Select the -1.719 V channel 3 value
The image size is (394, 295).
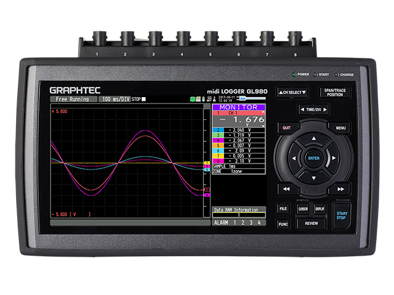(240, 135)
